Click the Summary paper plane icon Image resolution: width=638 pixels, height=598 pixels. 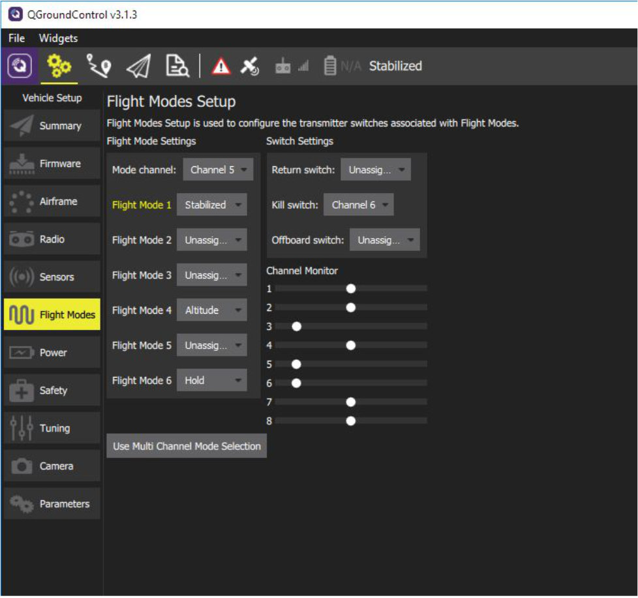(x=22, y=126)
